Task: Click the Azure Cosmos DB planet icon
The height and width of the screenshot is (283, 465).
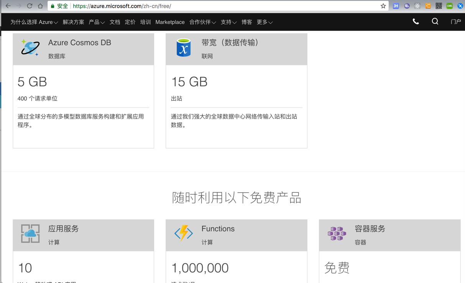Action: [30, 48]
